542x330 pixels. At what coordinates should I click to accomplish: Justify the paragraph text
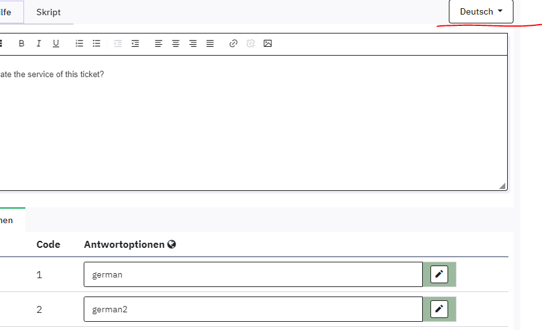point(210,44)
